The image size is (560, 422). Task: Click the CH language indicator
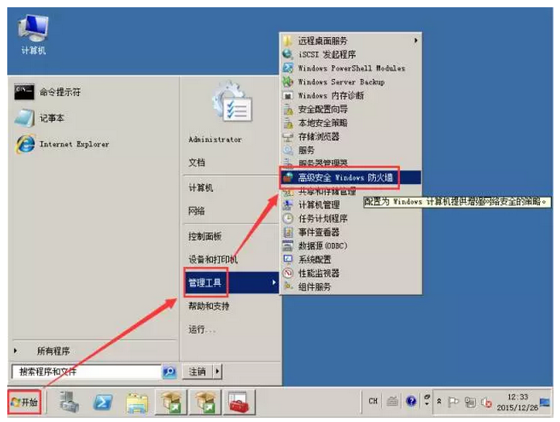point(373,401)
